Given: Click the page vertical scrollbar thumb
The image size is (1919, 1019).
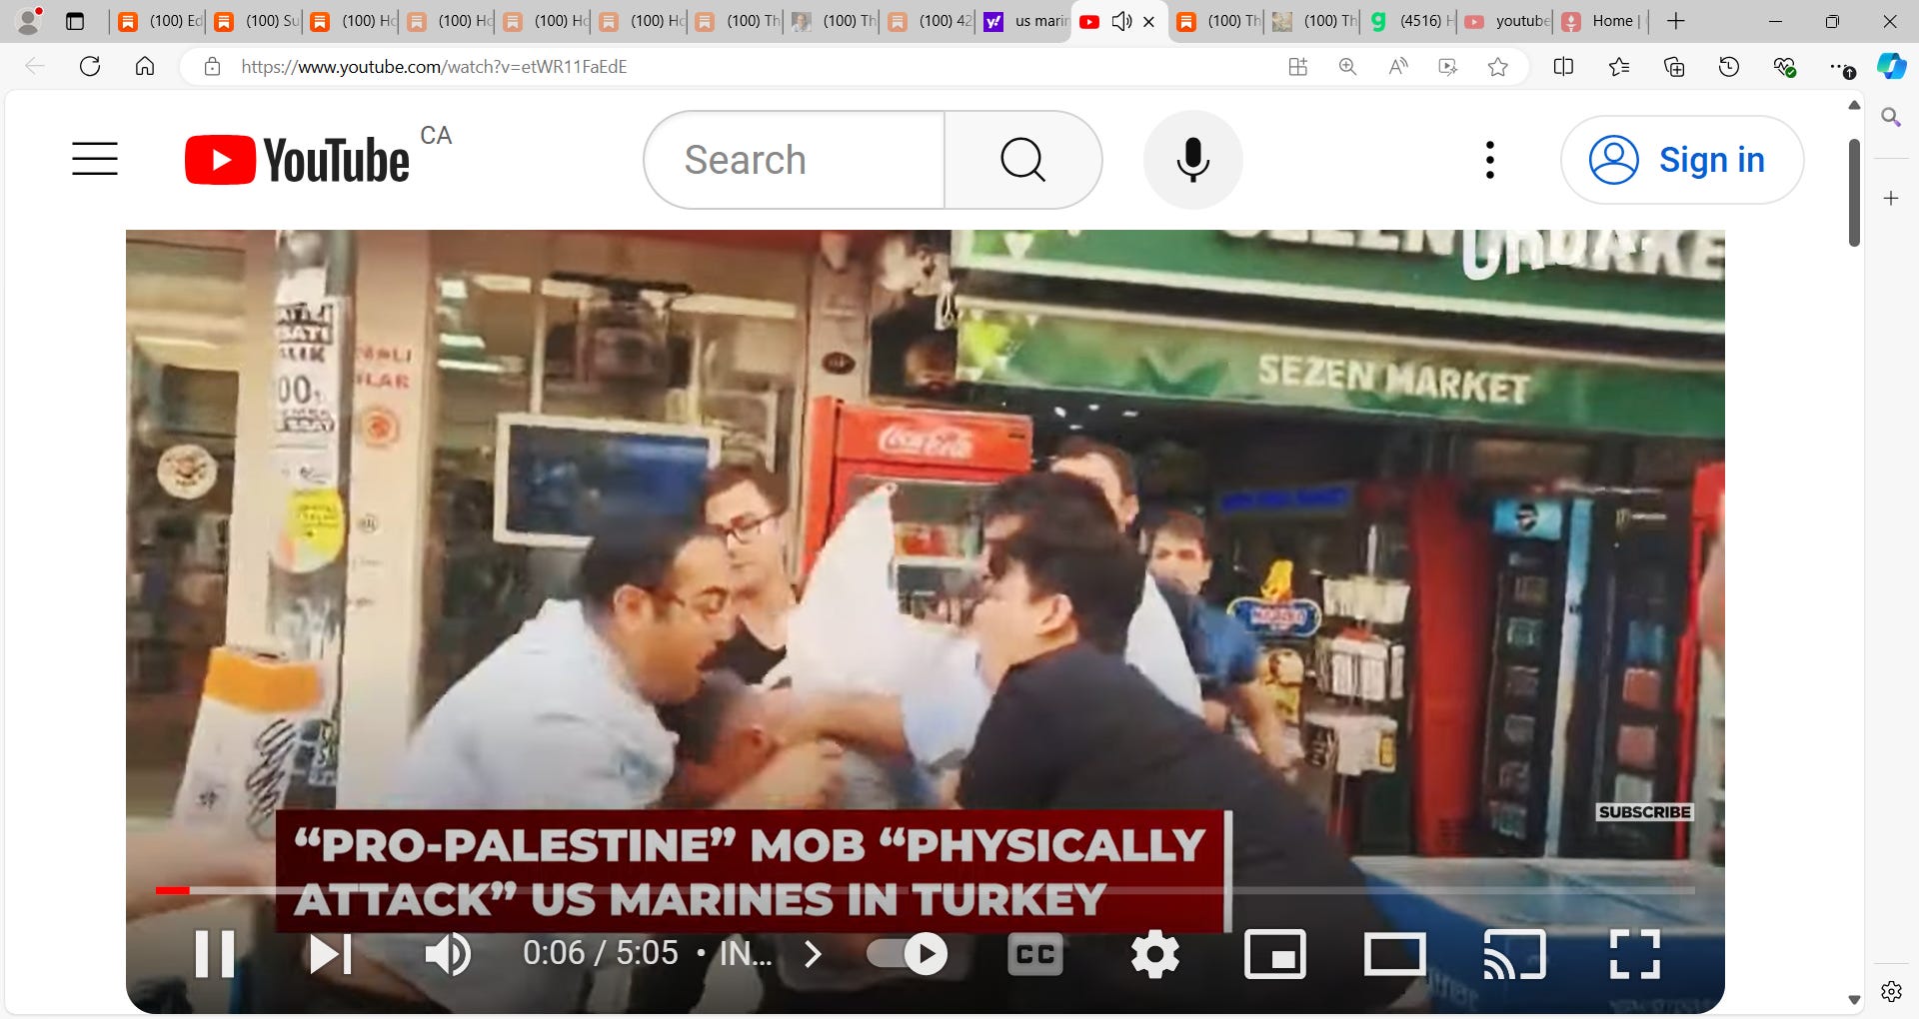Looking at the screenshot, I should (1854, 192).
